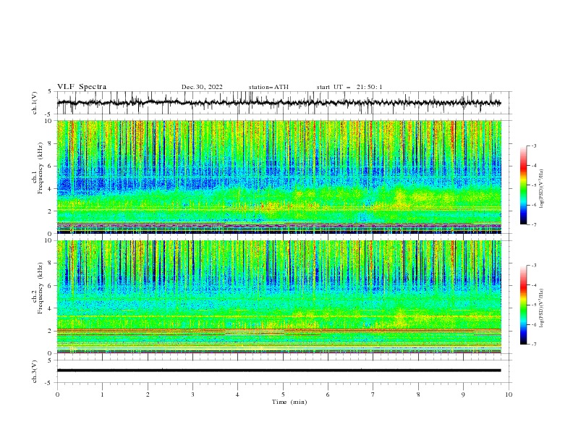This screenshot has height=443, width=573.
Task: Click the "ch.3(V)" waveform axis label
Action: click(x=35, y=371)
